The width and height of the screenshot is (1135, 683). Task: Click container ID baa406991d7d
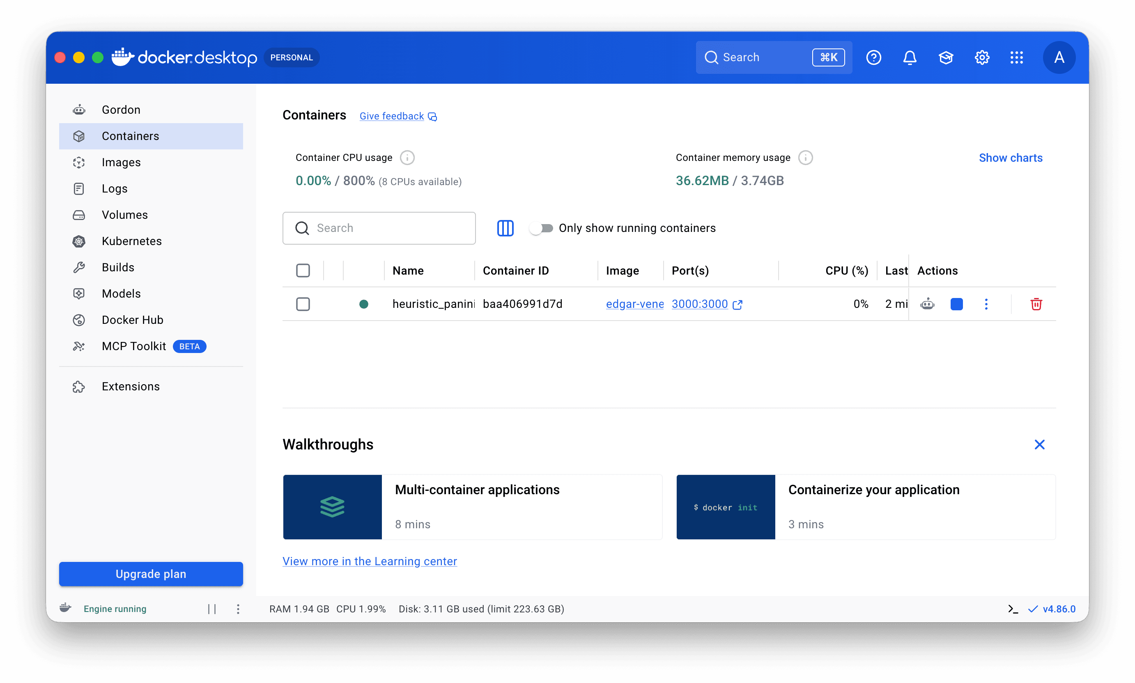[x=523, y=304]
